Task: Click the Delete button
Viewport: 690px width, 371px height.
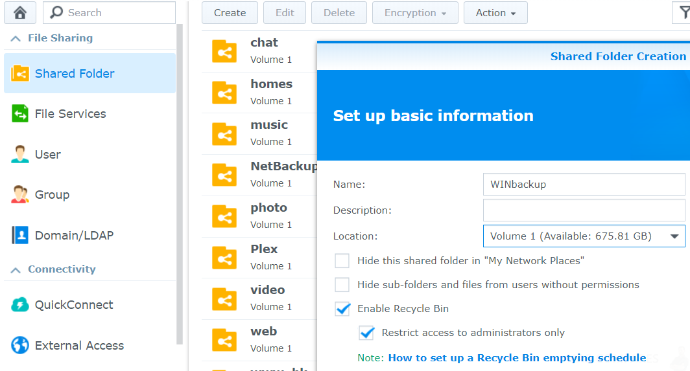Action: click(339, 13)
